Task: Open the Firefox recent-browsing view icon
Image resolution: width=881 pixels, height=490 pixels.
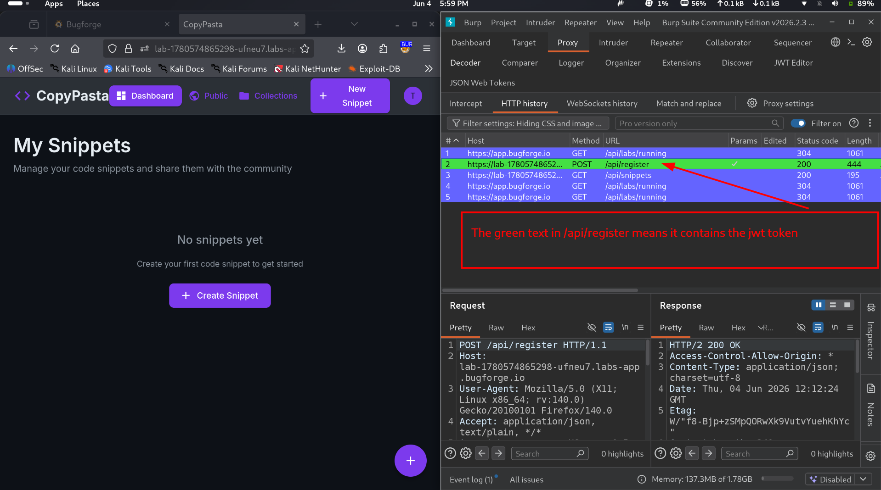Action: click(x=34, y=24)
